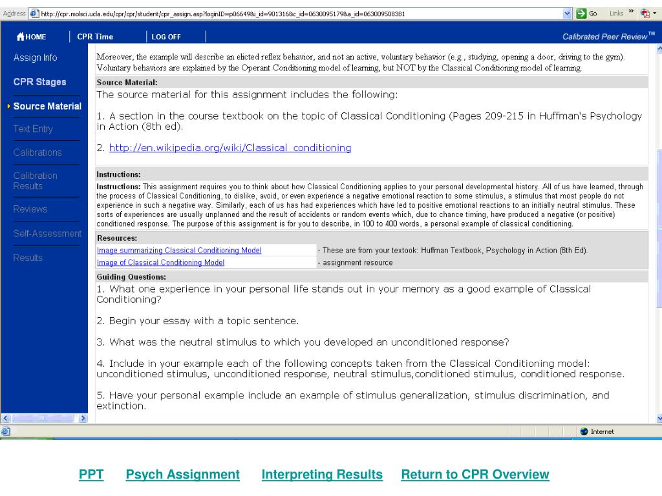Click main page scrollbar down arrow
Image resolution: width=662 pixels, height=496 pixels.
click(x=659, y=418)
